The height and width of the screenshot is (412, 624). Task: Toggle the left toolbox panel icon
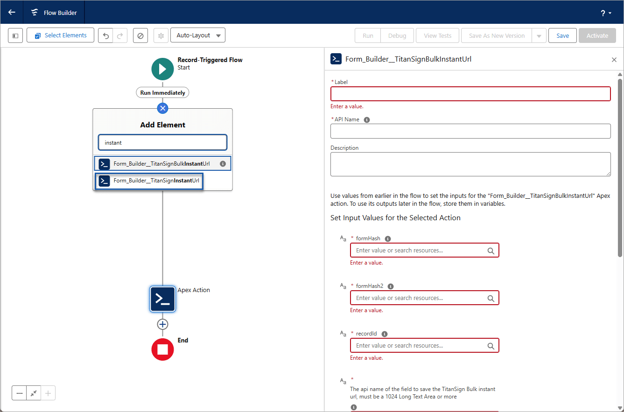point(15,35)
